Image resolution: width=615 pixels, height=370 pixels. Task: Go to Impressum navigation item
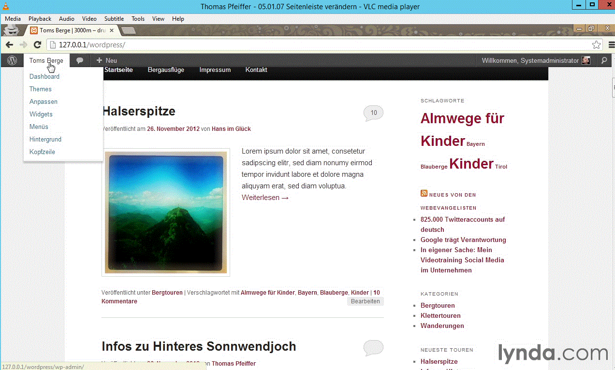click(215, 70)
